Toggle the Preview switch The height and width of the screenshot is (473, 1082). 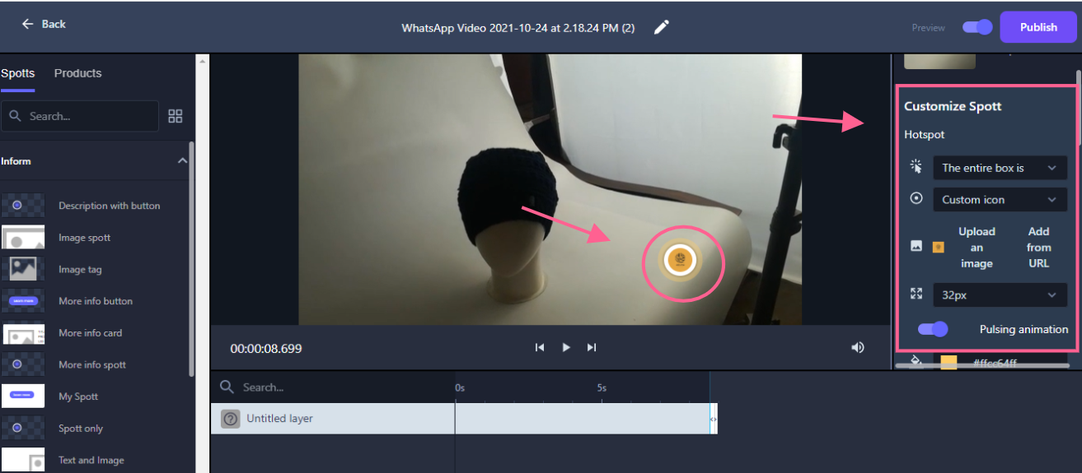(x=977, y=27)
